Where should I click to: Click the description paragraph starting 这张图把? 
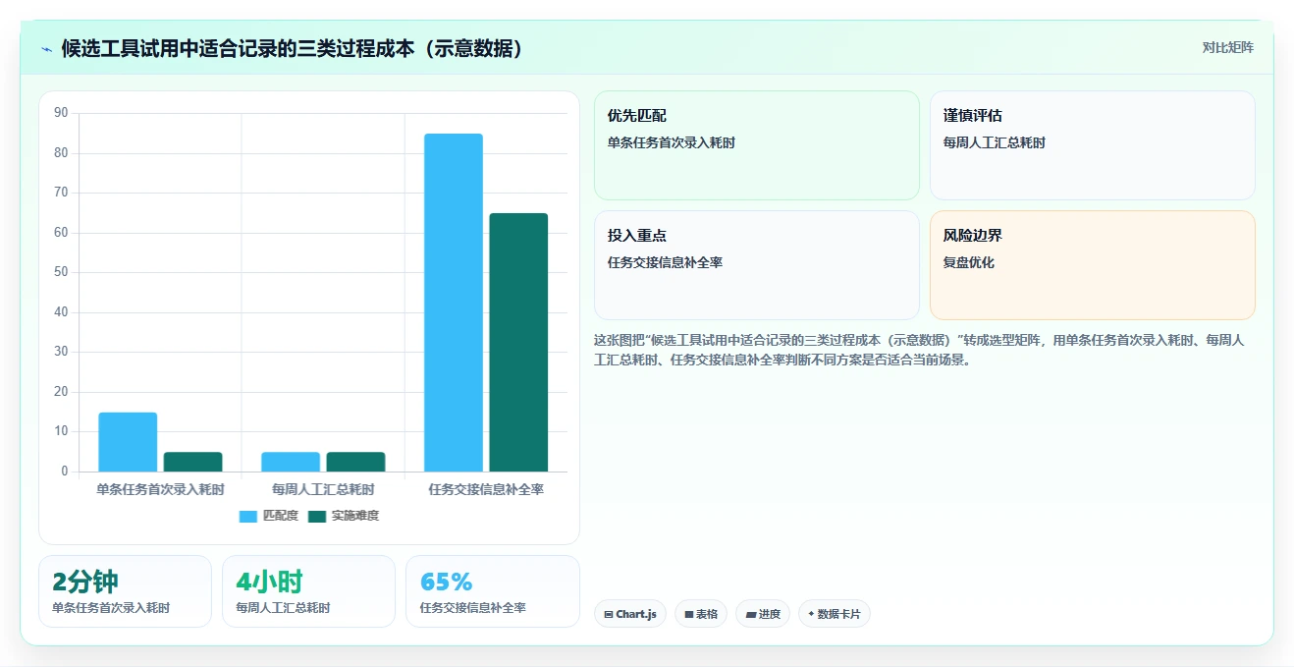919,350
